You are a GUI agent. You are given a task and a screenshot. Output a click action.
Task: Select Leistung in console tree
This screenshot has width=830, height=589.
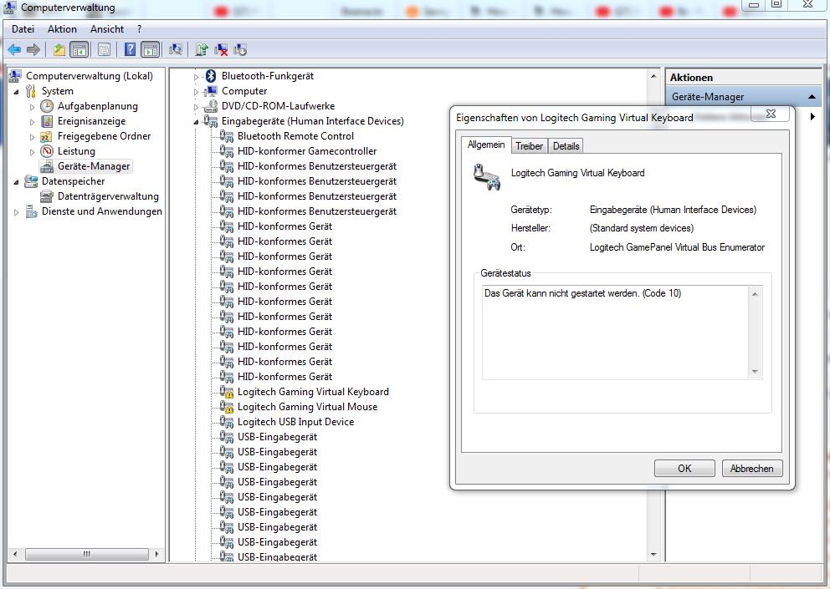[x=76, y=151]
